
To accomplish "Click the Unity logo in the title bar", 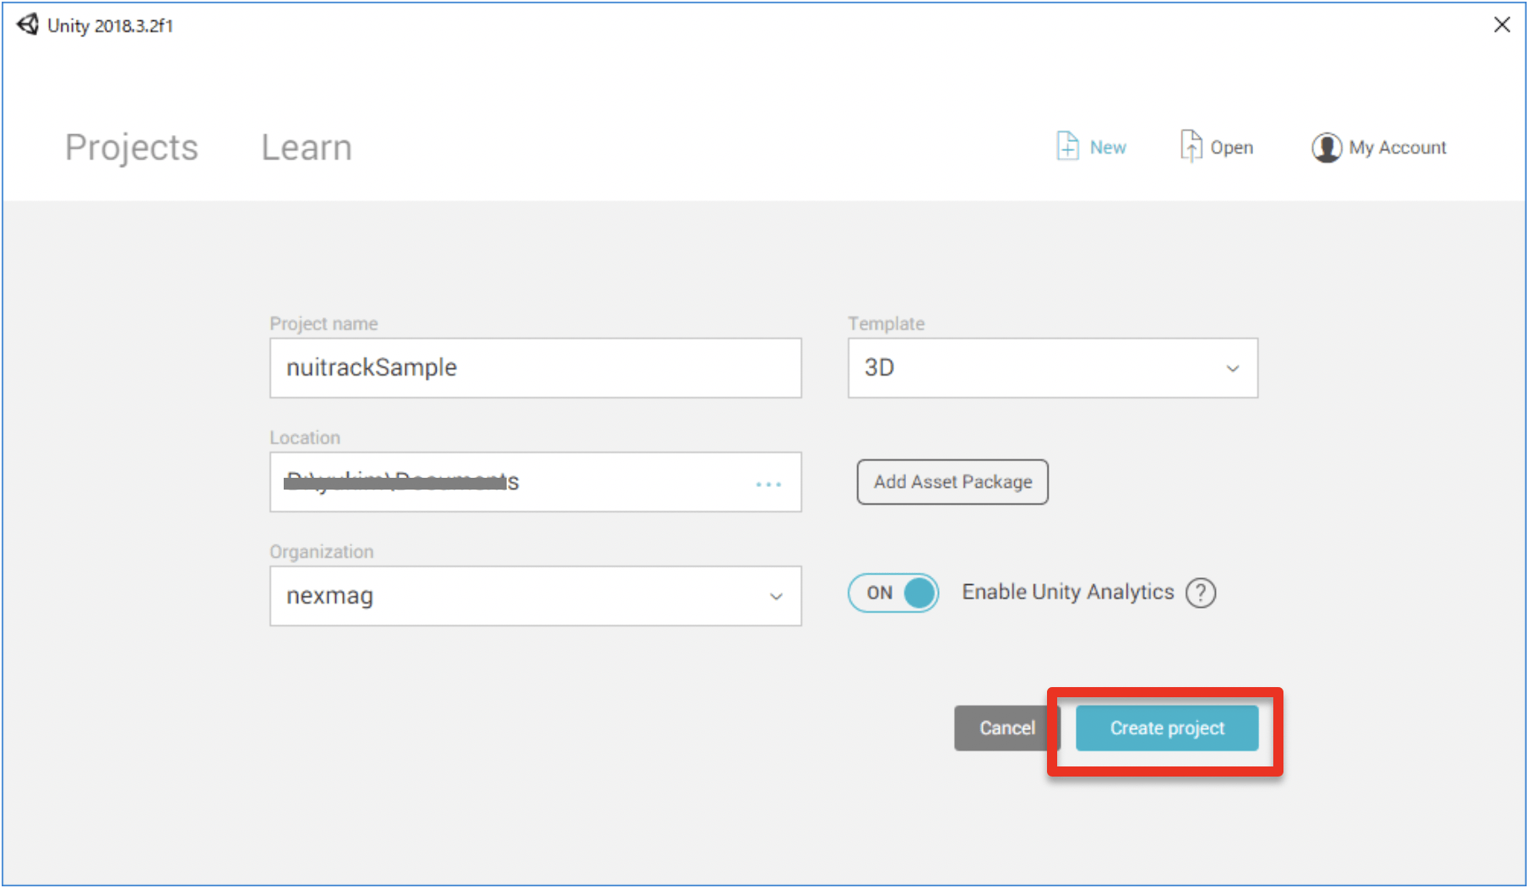I will click(x=28, y=24).
